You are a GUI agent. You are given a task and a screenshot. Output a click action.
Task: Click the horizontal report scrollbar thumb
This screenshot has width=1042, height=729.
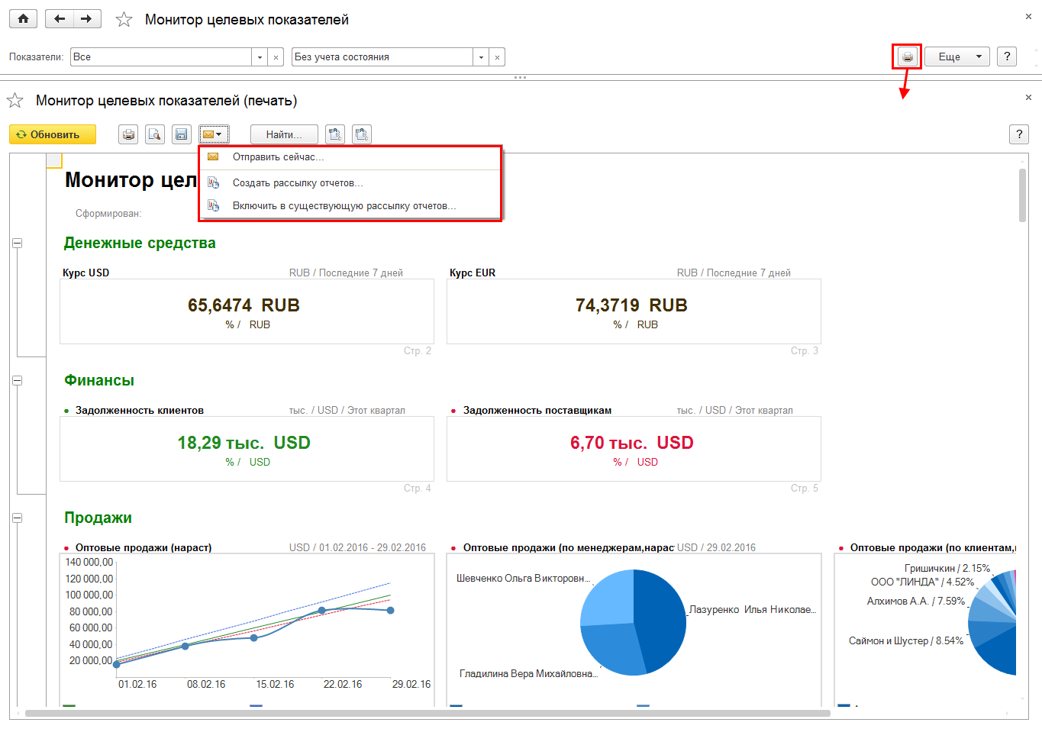click(x=427, y=714)
